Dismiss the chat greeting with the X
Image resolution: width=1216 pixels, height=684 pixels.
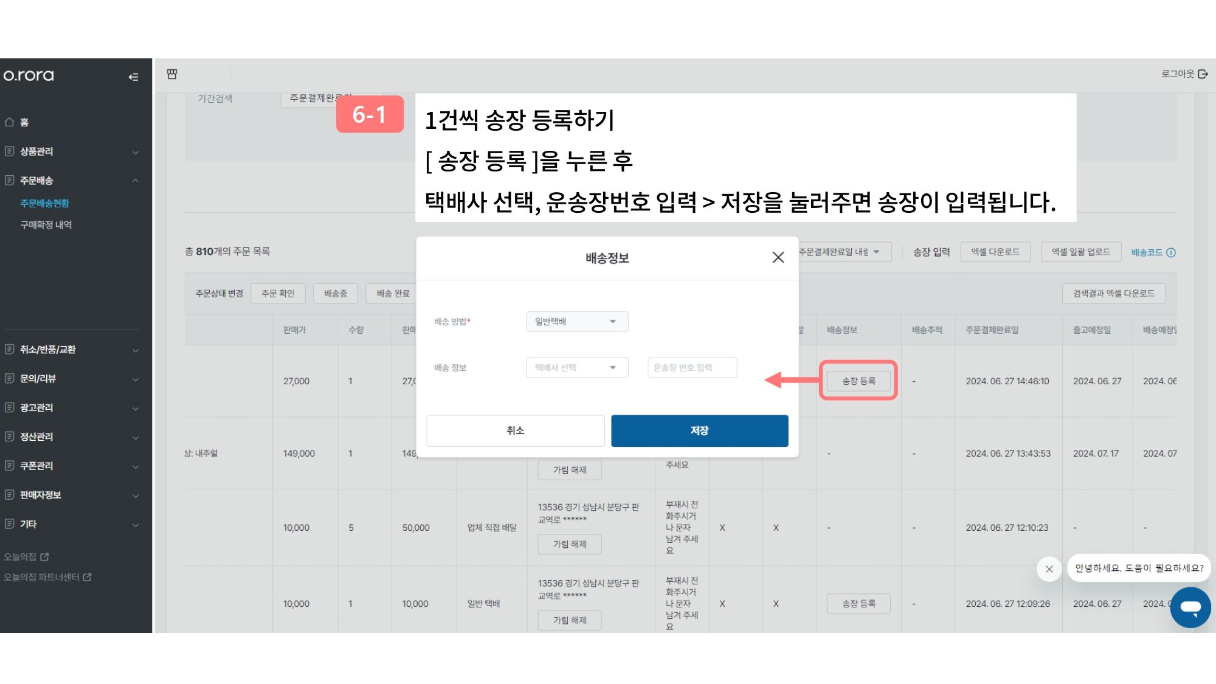coord(1049,569)
